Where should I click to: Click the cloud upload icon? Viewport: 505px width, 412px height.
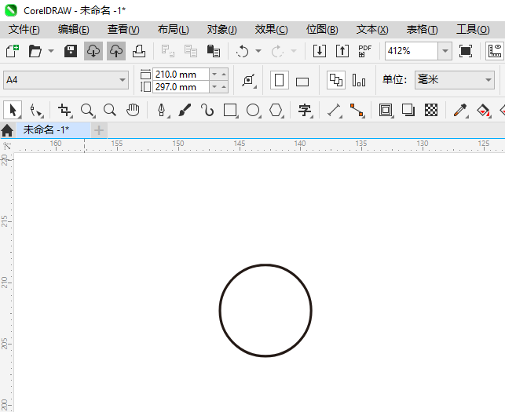pos(116,51)
